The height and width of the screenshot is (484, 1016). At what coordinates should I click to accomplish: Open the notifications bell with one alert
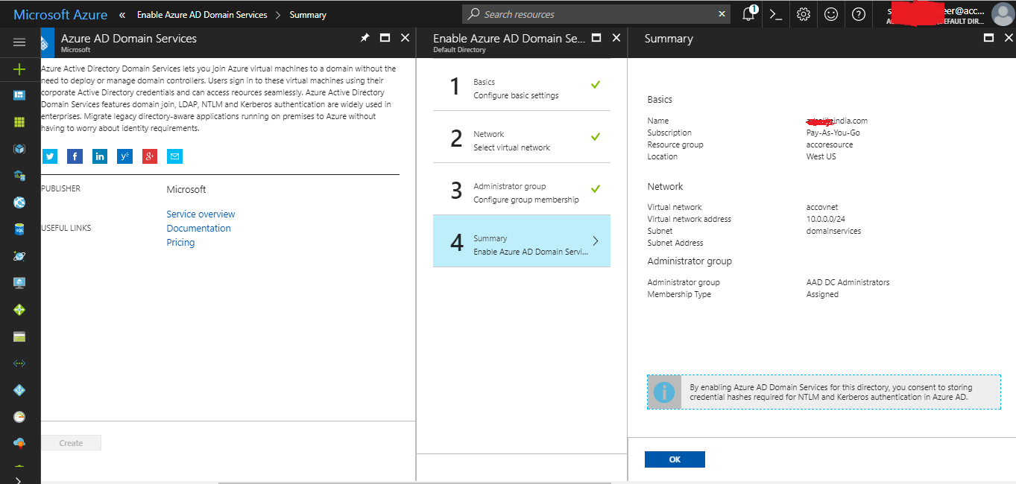coord(748,14)
